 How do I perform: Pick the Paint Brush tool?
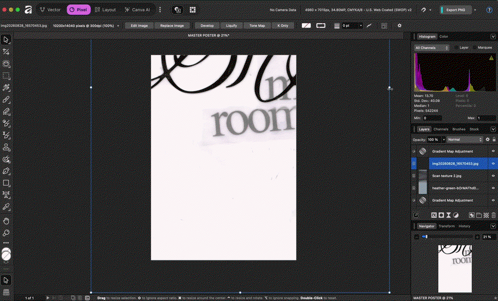[x=6, y=100]
